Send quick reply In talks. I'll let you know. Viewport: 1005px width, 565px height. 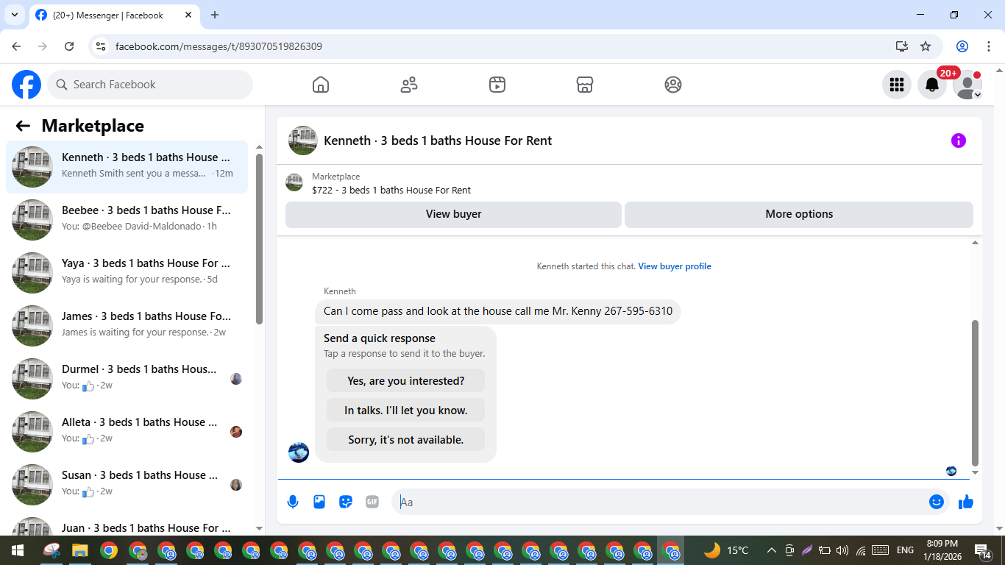(x=406, y=411)
